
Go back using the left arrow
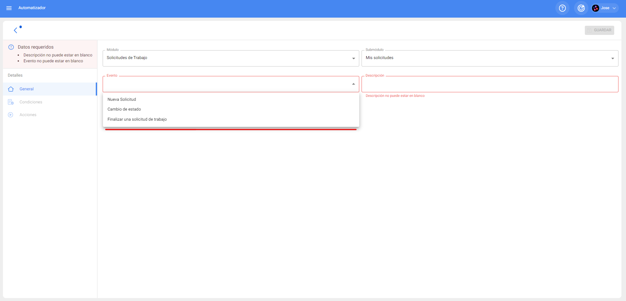coord(15,30)
